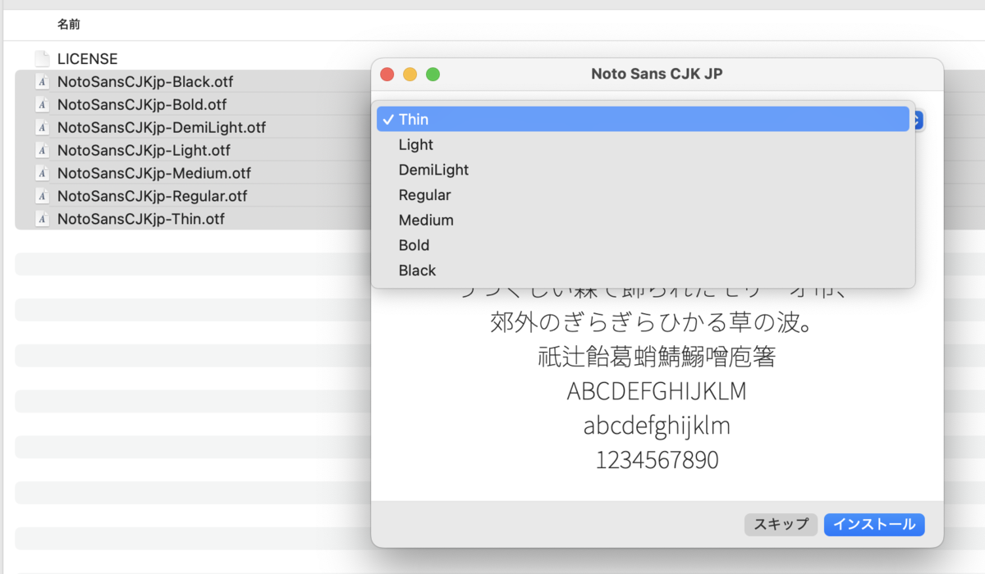Viewport: 985px width, 574px height.
Task: Select file name NotoSansCJKjp-Regular.otf
Action: [153, 197]
